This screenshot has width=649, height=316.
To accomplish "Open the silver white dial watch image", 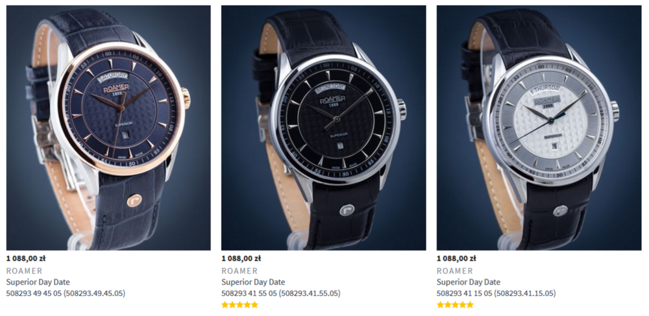I will point(539,128).
